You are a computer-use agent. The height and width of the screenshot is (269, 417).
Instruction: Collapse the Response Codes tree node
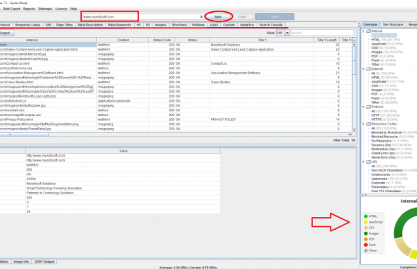[364, 124]
